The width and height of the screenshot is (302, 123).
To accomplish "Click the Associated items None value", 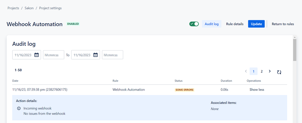I will point(215,109).
